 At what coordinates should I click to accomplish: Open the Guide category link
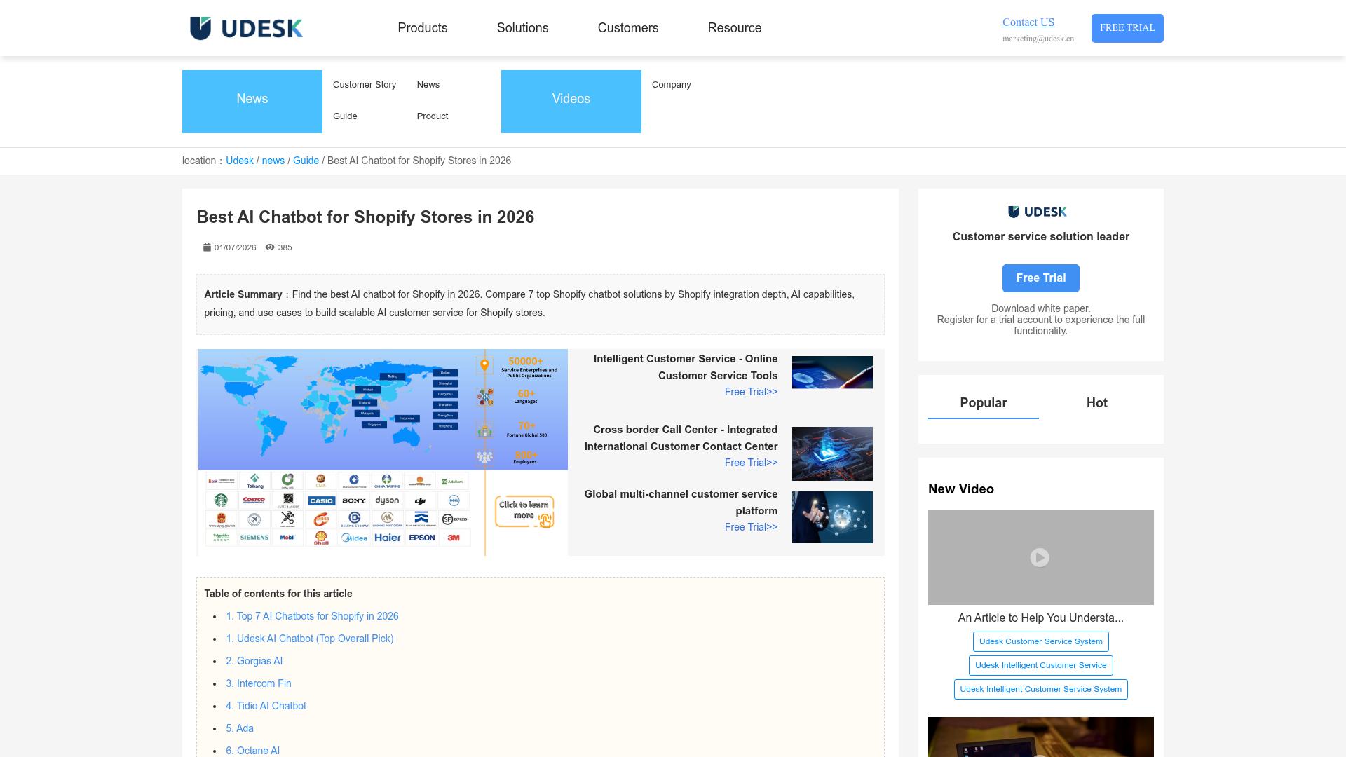click(345, 116)
